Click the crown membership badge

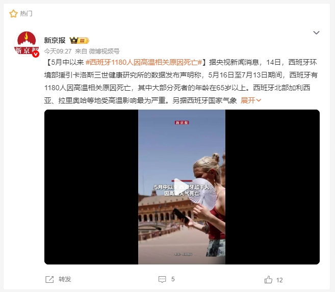coord(79,40)
